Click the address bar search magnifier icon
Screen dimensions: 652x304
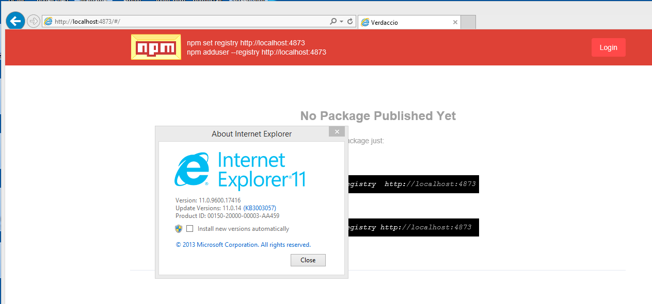(x=333, y=21)
